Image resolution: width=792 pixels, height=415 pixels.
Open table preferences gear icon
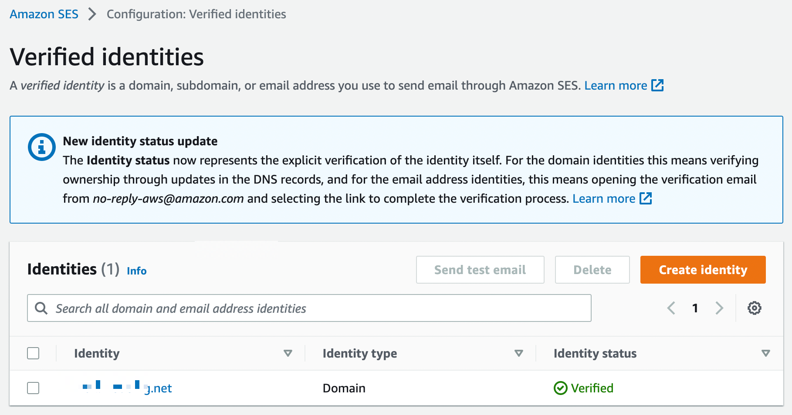coord(754,308)
